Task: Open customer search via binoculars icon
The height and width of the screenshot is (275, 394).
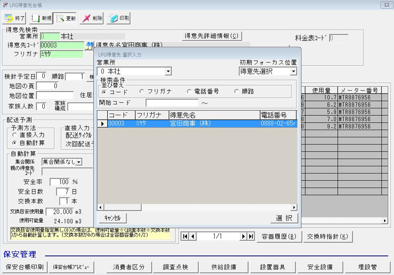Action: [x=90, y=45]
